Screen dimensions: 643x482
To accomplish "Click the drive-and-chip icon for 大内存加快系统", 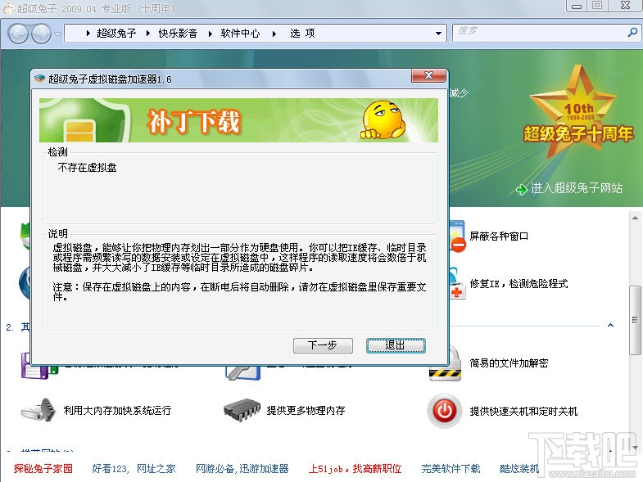I will pos(38,410).
